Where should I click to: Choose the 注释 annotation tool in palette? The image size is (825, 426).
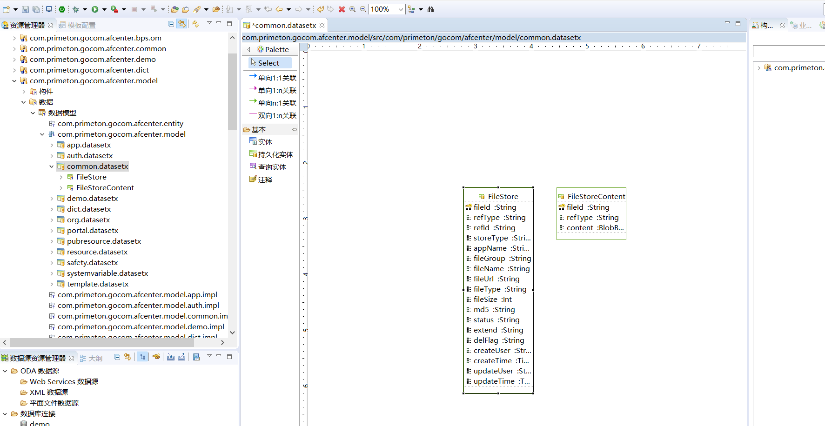265,180
